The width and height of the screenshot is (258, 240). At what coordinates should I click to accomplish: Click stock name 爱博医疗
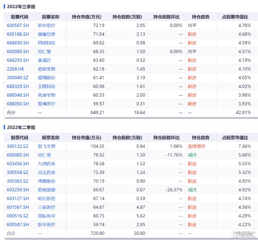tap(47, 104)
